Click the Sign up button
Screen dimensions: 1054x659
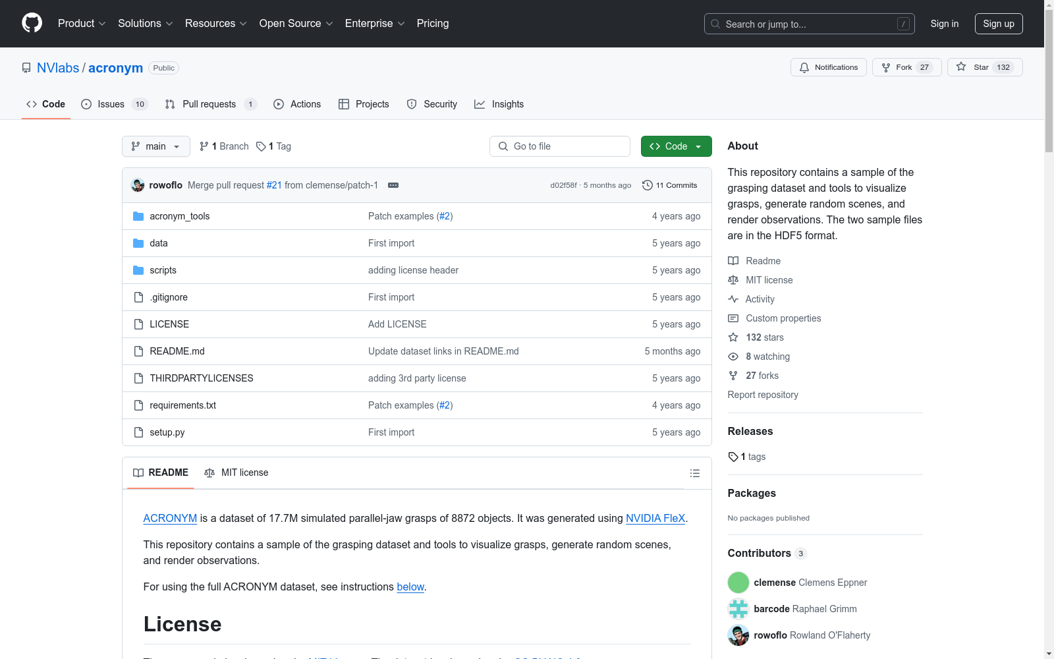pyautogui.click(x=999, y=24)
